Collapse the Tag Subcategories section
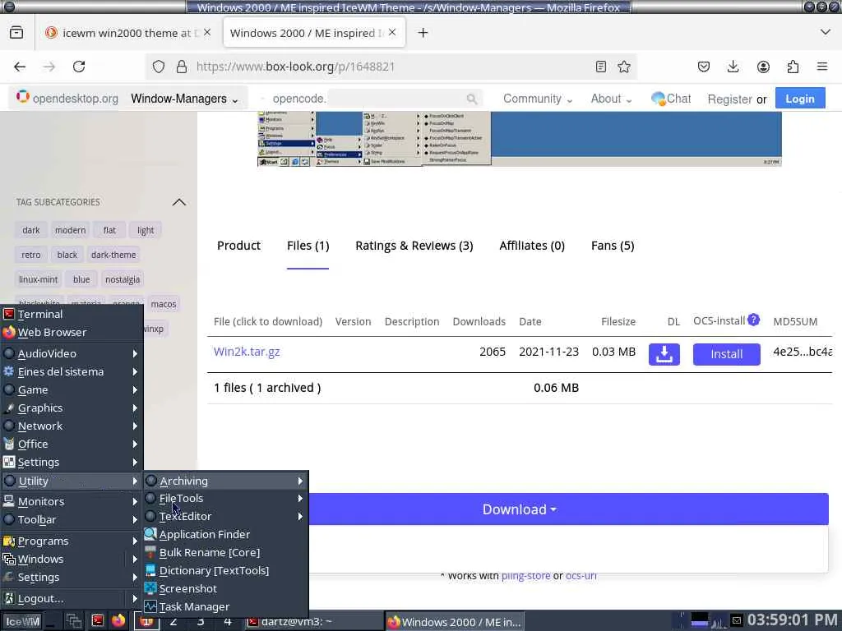Image resolution: width=842 pixels, height=631 pixels. coord(178,202)
